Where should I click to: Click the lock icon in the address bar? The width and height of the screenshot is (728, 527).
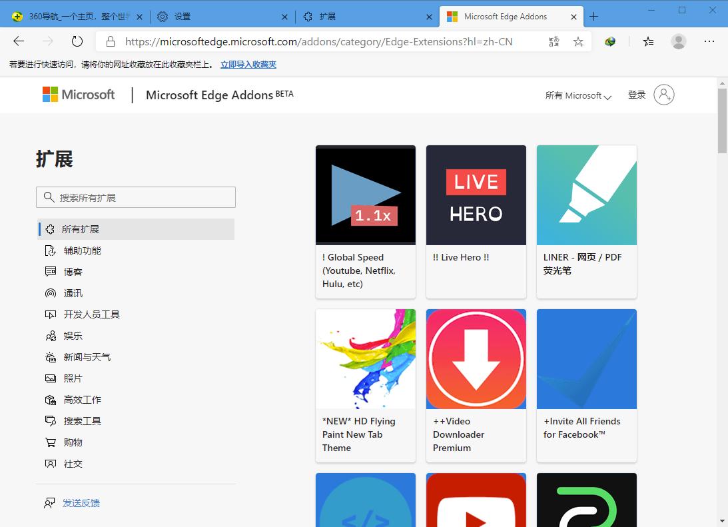pyautogui.click(x=111, y=42)
